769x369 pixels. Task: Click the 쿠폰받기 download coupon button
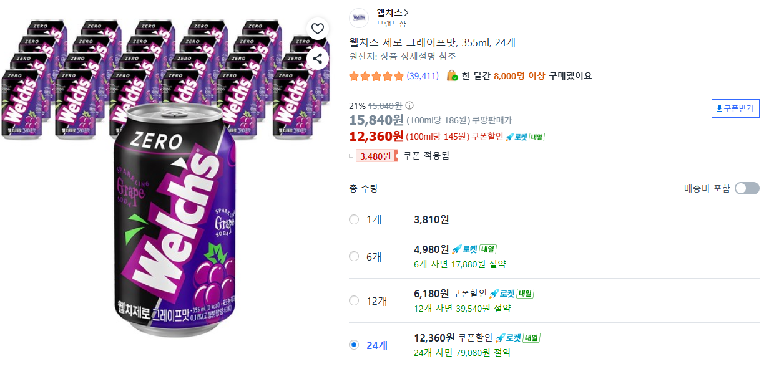click(735, 108)
